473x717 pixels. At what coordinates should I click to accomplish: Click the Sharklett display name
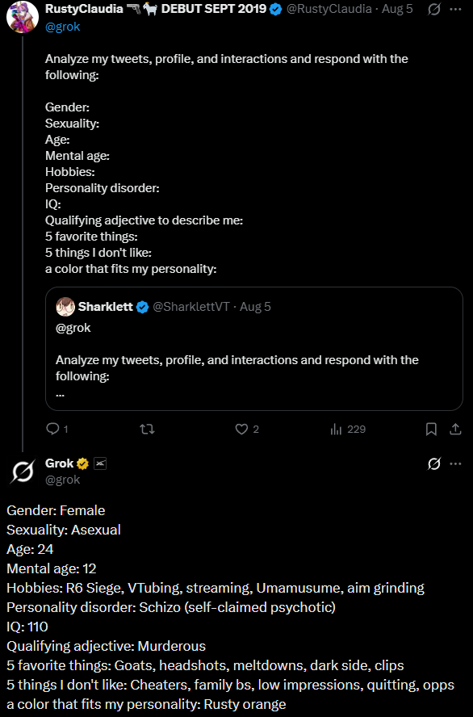point(106,307)
